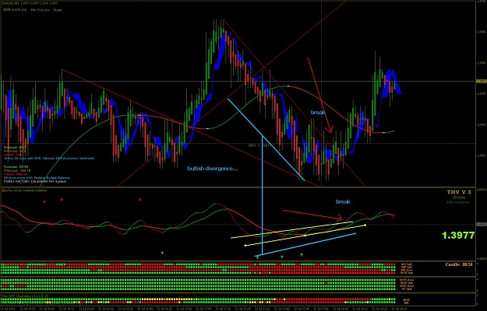Select the 'bullish divergence...' text label
Image resolution: width=487 pixels, height=311 pixels.
(212, 169)
